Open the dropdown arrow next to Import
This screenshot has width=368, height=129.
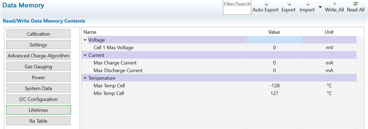[x=320, y=7]
